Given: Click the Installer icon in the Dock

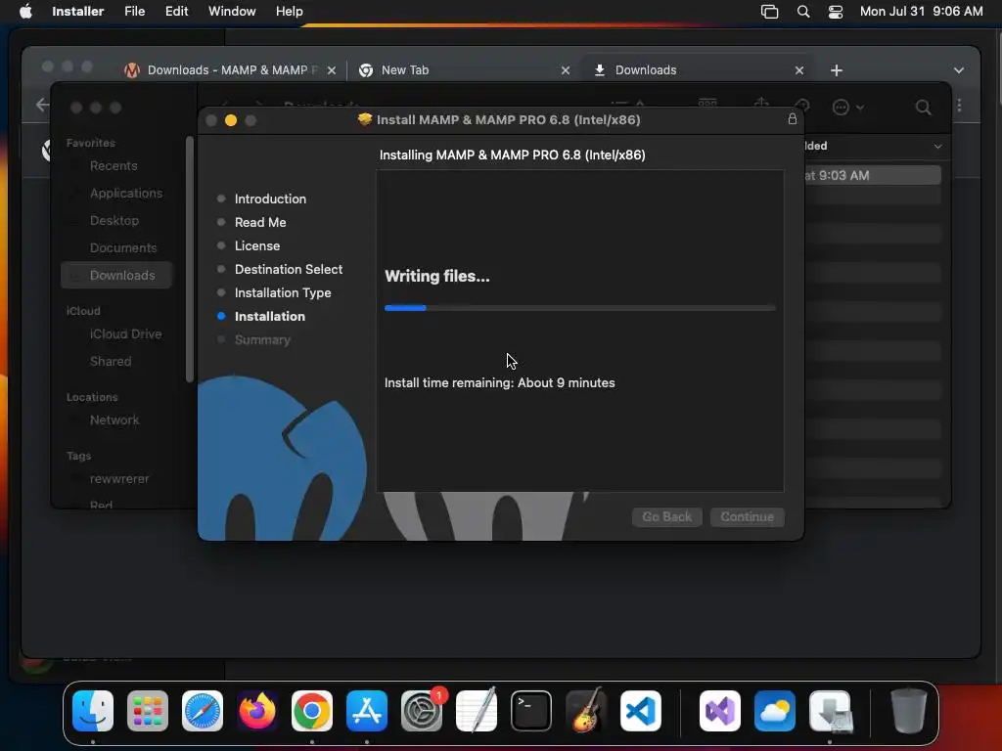Looking at the screenshot, I should [x=830, y=711].
